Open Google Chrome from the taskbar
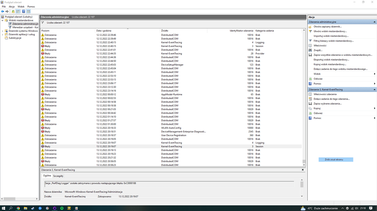 click(18, 208)
